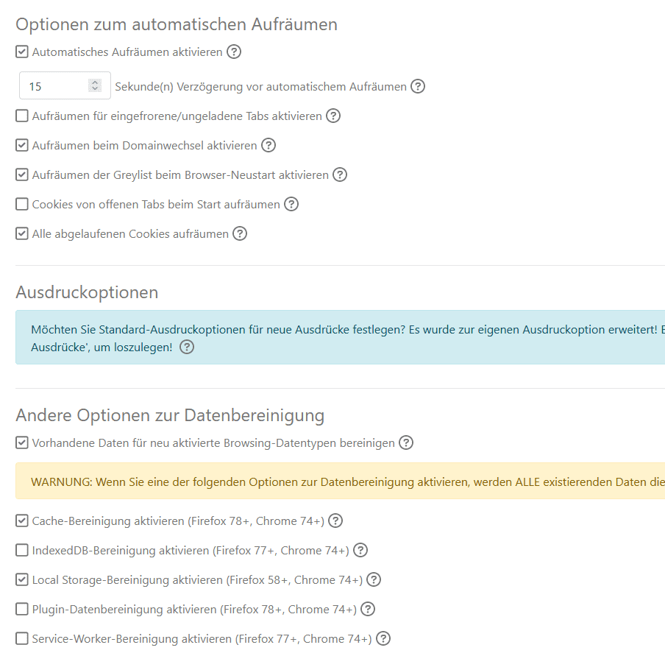View help for Greylist Browser-Neustart option

click(x=340, y=174)
